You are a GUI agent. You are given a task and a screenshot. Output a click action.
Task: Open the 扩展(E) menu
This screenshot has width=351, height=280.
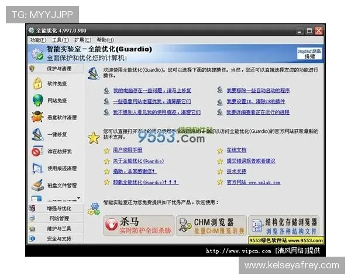(83, 40)
